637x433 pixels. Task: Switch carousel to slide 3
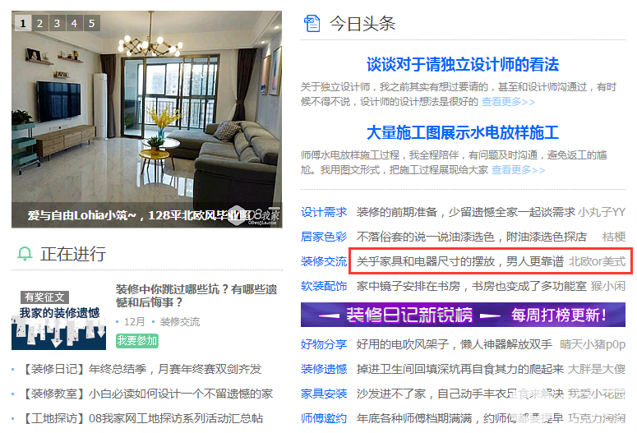coord(58,23)
